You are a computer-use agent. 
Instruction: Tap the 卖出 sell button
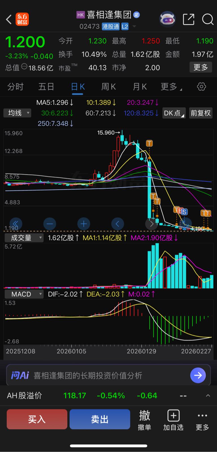point(100,419)
